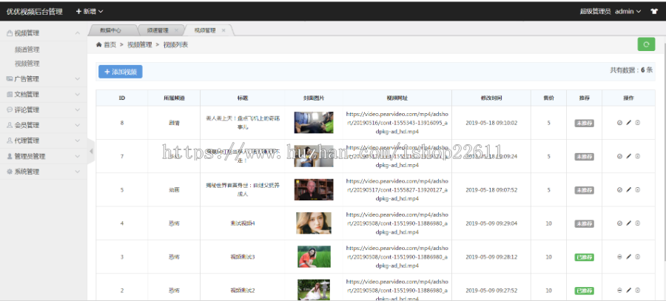Image resolution: width=666 pixels, height=301 pixels.
Task: Click the channel cell 动画
Action: pyautogui.click(x=174, y=190)
